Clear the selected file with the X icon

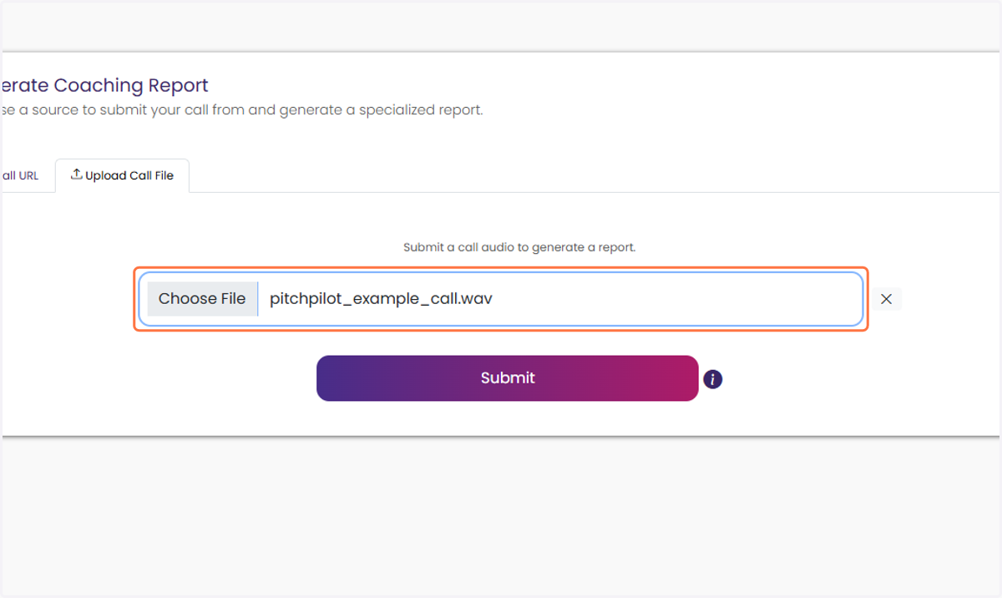point(887,299)
